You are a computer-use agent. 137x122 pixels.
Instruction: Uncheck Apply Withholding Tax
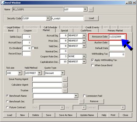click(92, 60)
